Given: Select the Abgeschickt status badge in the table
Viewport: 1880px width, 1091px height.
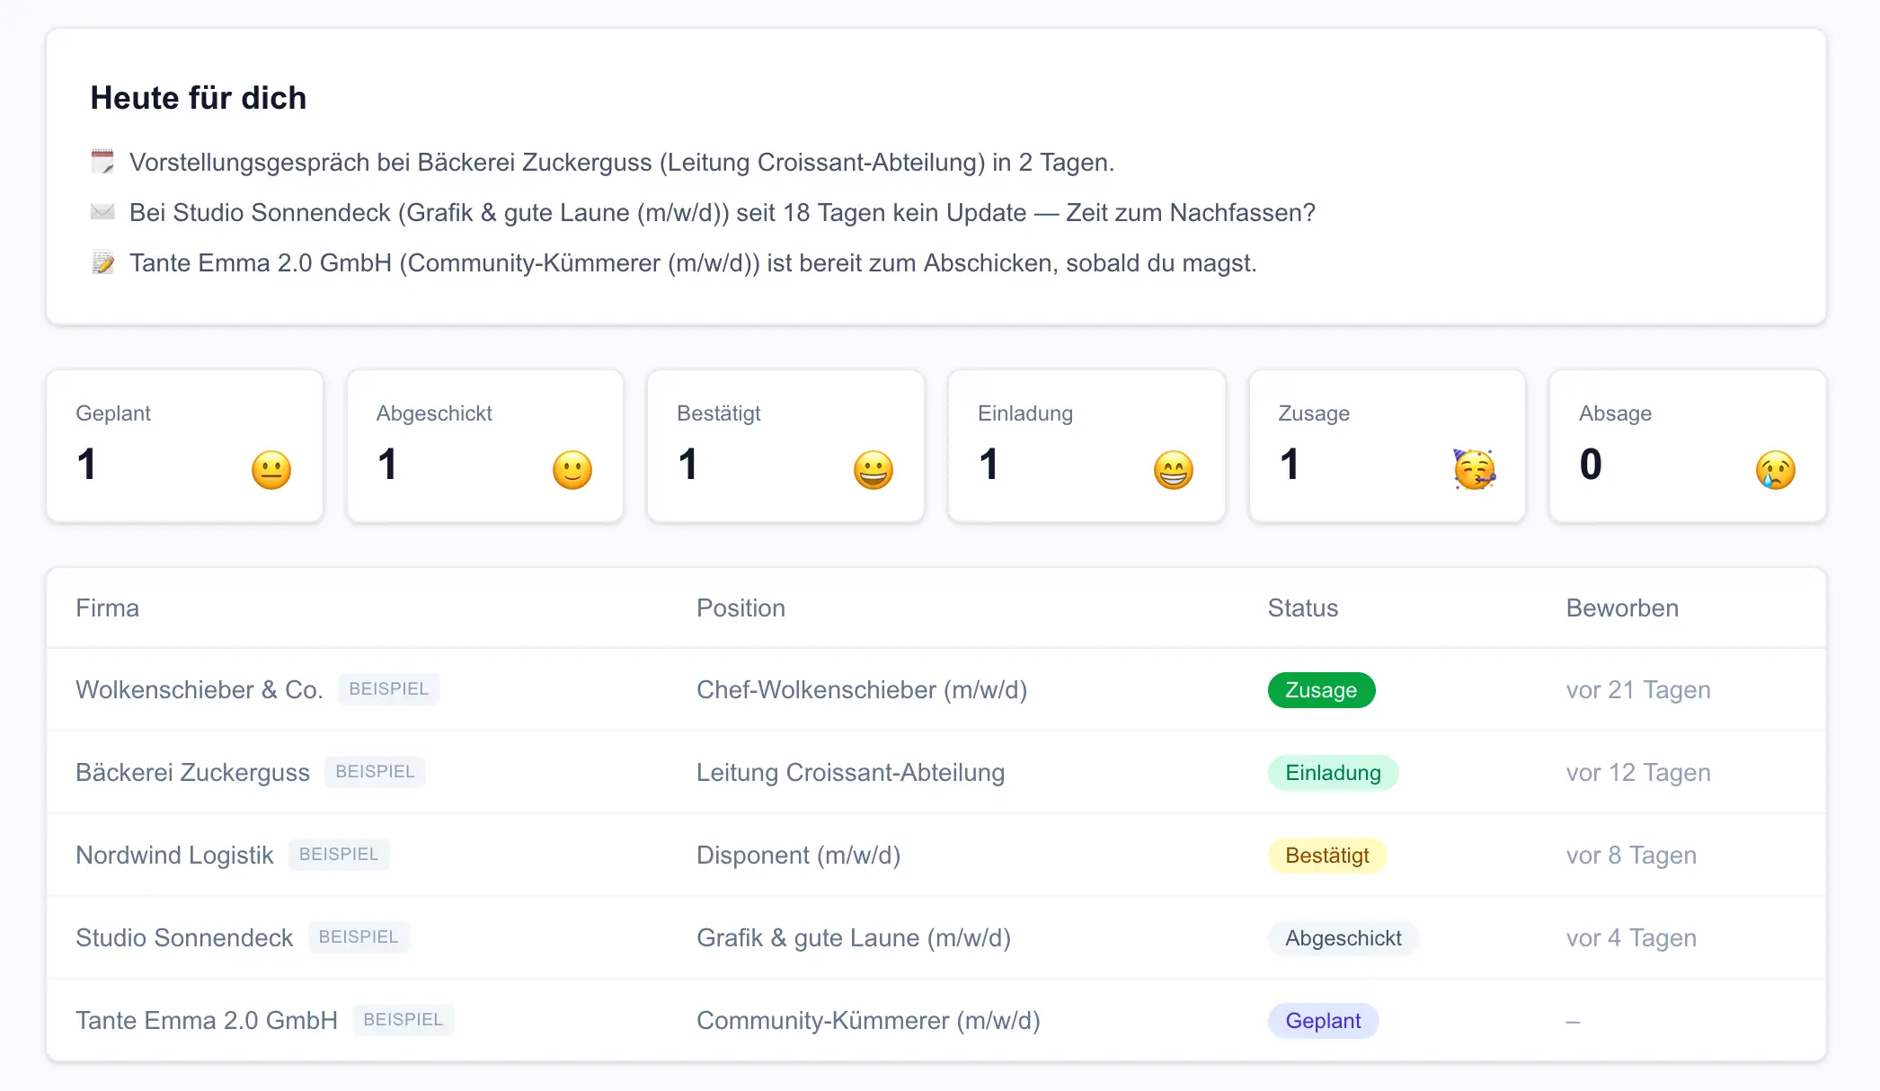Looking at the screenshot, I should (1343, 938).
